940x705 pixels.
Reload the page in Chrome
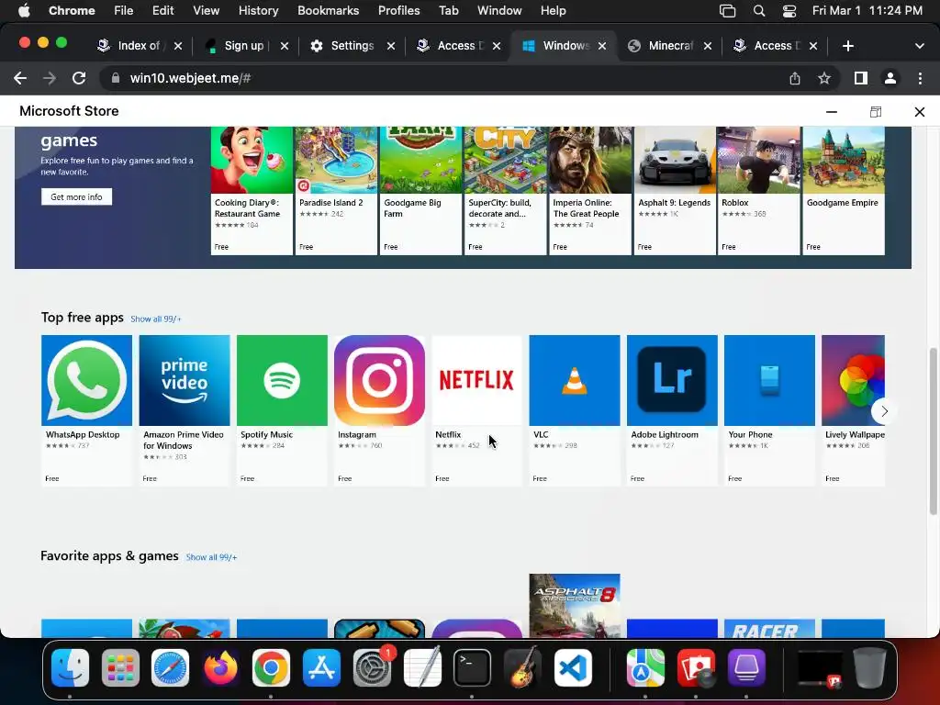(x=79, y=78)
